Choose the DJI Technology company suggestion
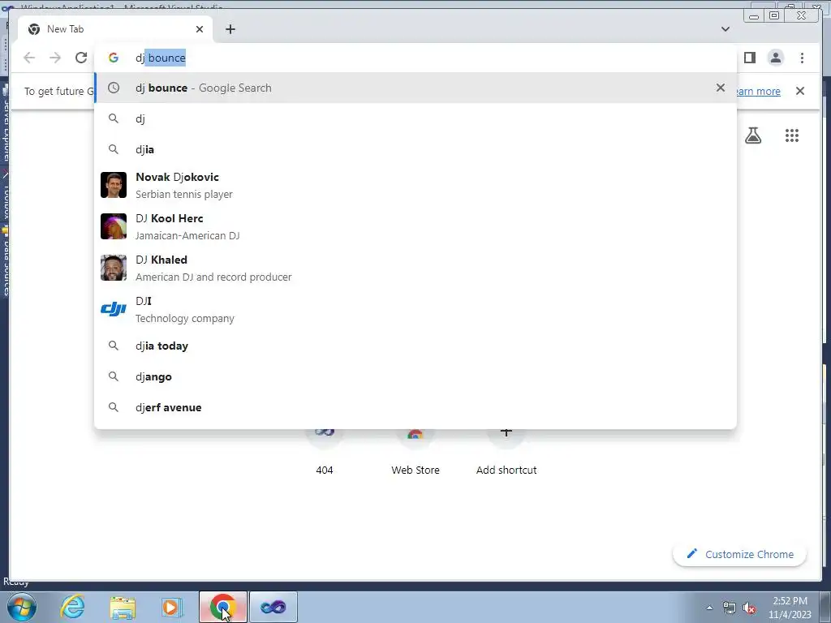The image size is (831, 623). pyautogui.click(x=415, y=309)
